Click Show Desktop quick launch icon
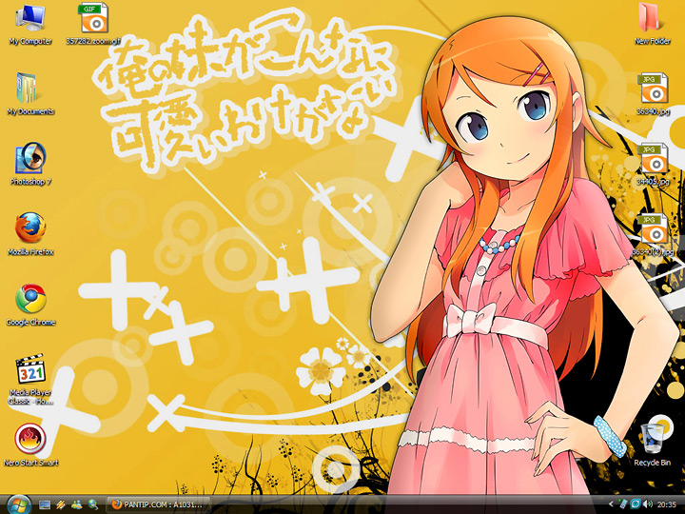Image resolution: width=685 pixels, height=514 pixels. (45, 504)
